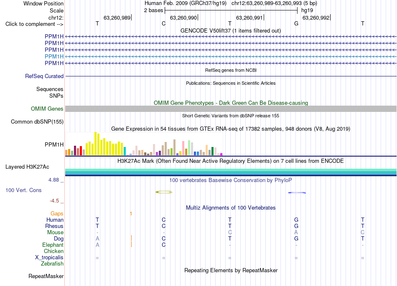Click the SNPs publications label

coord(56,96)
